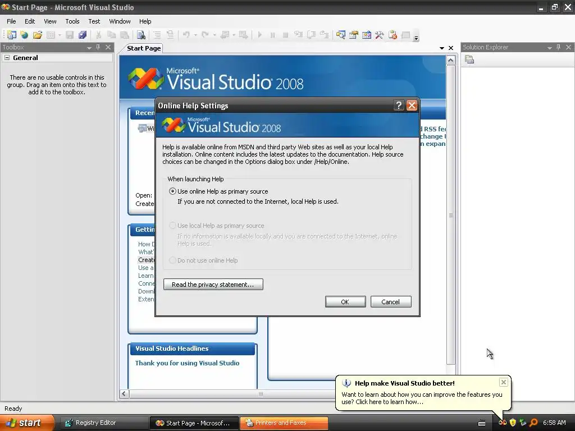
Task: Open the Toolbox window position dropdown
Action: 89,48
